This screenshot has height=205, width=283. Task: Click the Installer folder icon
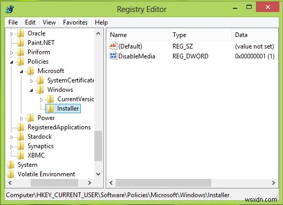(x=51, y=108)
